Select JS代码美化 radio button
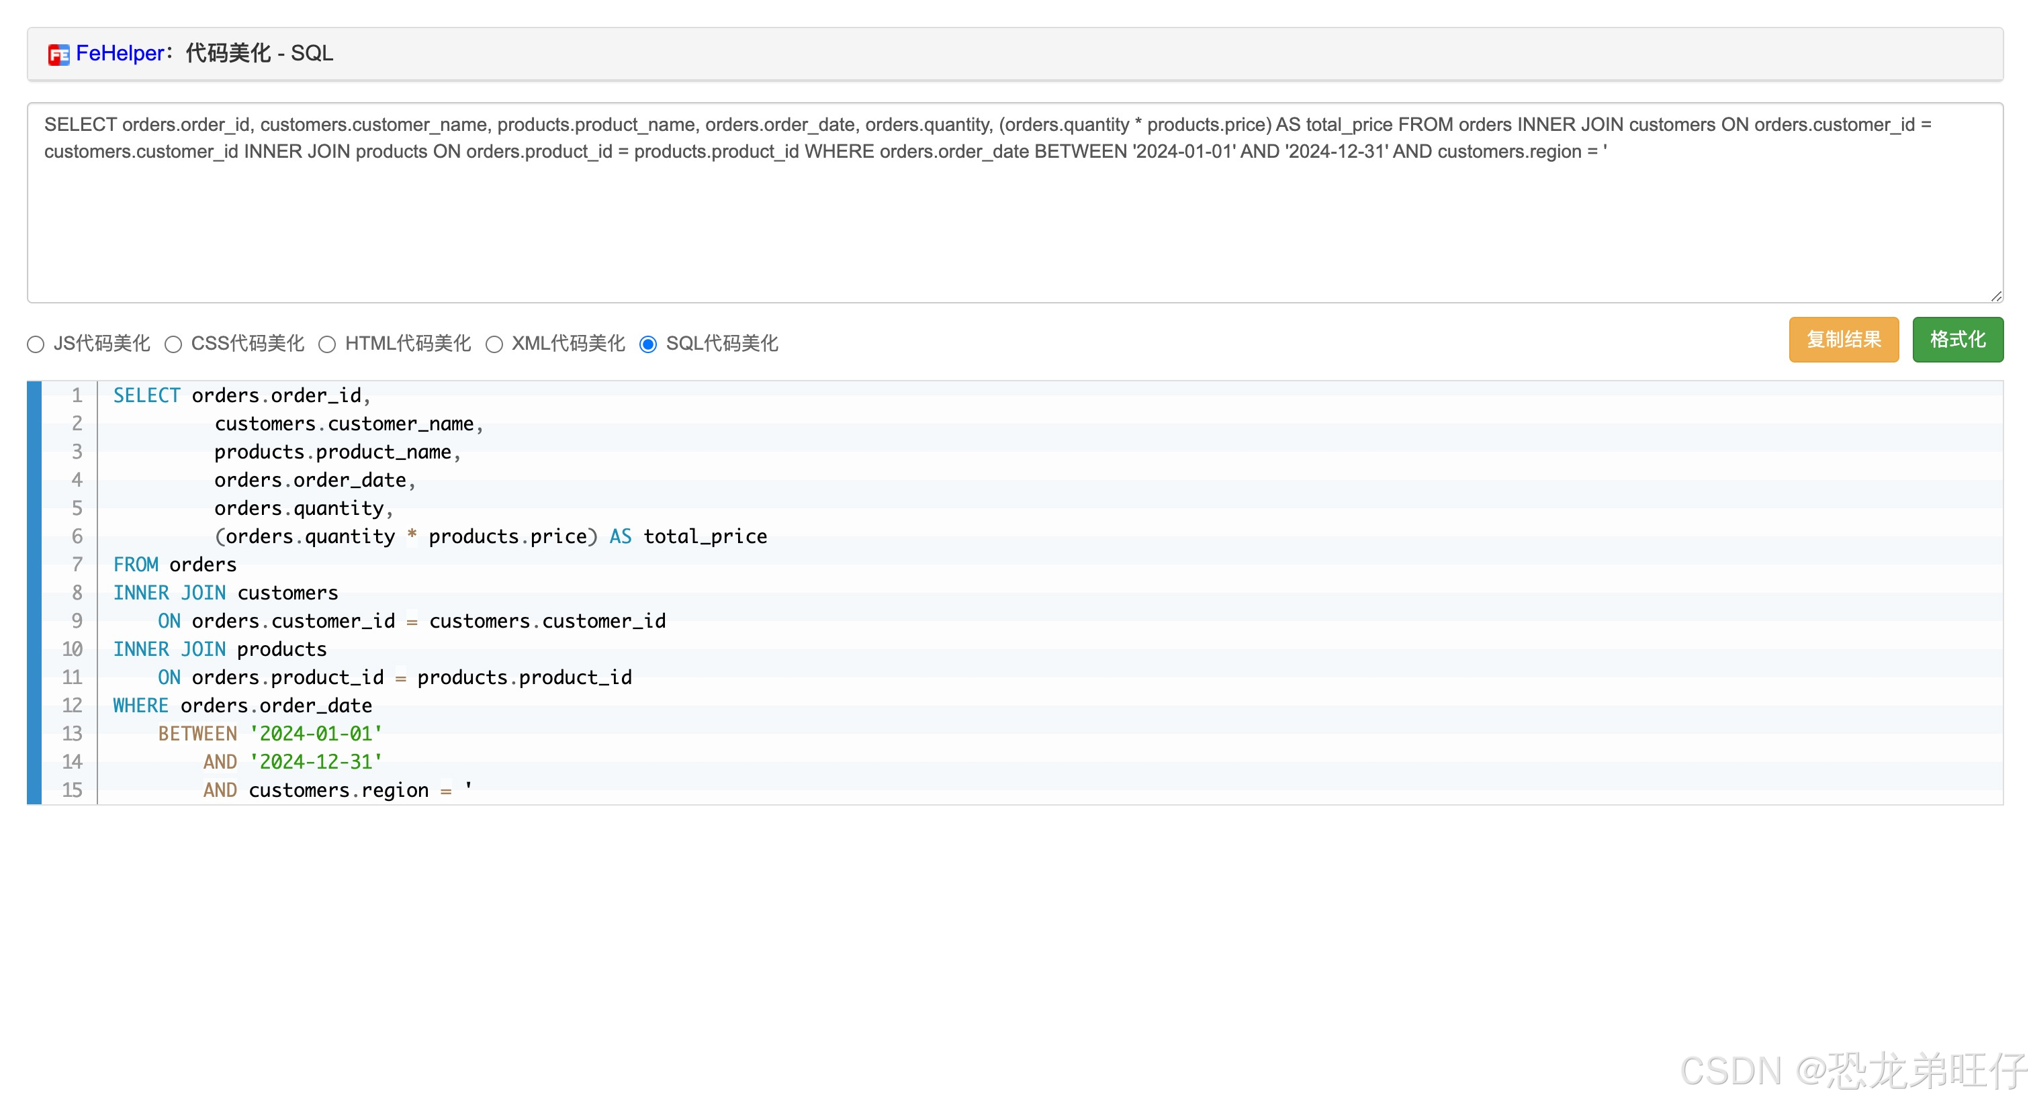Screen dimensions: 2031x1105 point(36,344)
